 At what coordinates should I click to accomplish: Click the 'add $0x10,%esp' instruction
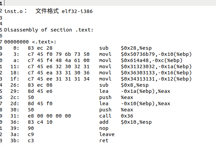(125, 122)
